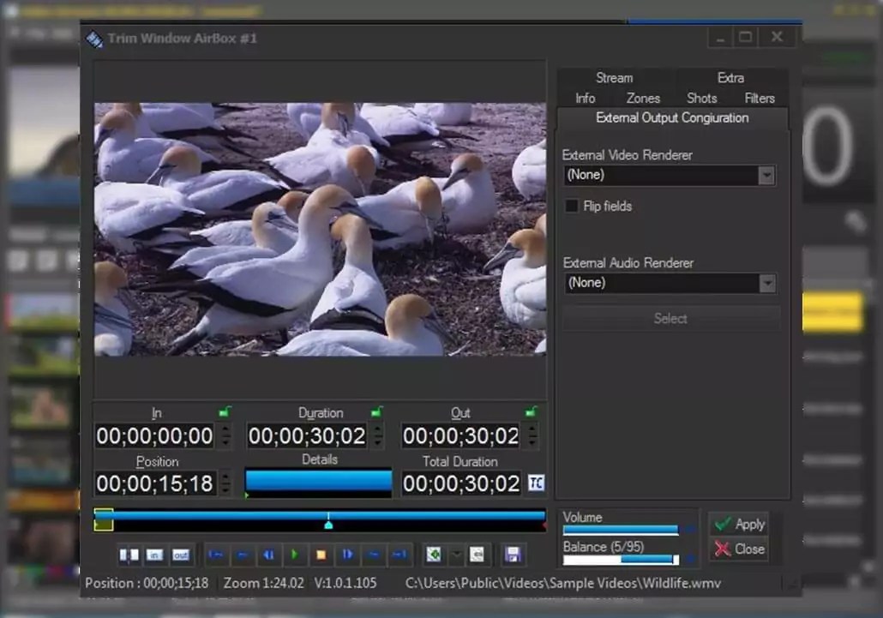Click the rewind arrow icon
Viewport: 883px width, 618px height.
(242, 555)
